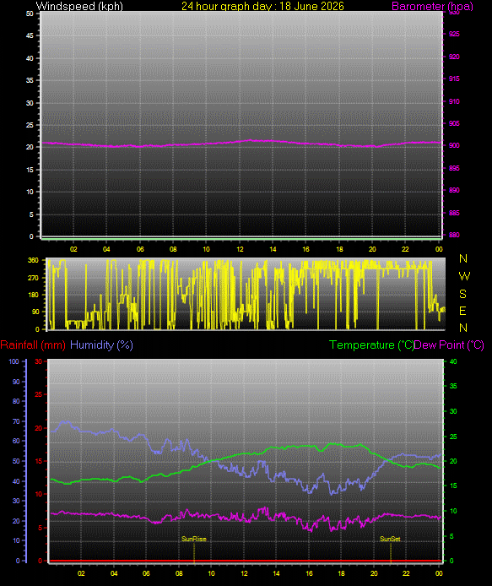Screen dimensions: 492x586
Task: Click the 40 value on temperature axis
Action: pyautogui.click(x=453, y=361)
